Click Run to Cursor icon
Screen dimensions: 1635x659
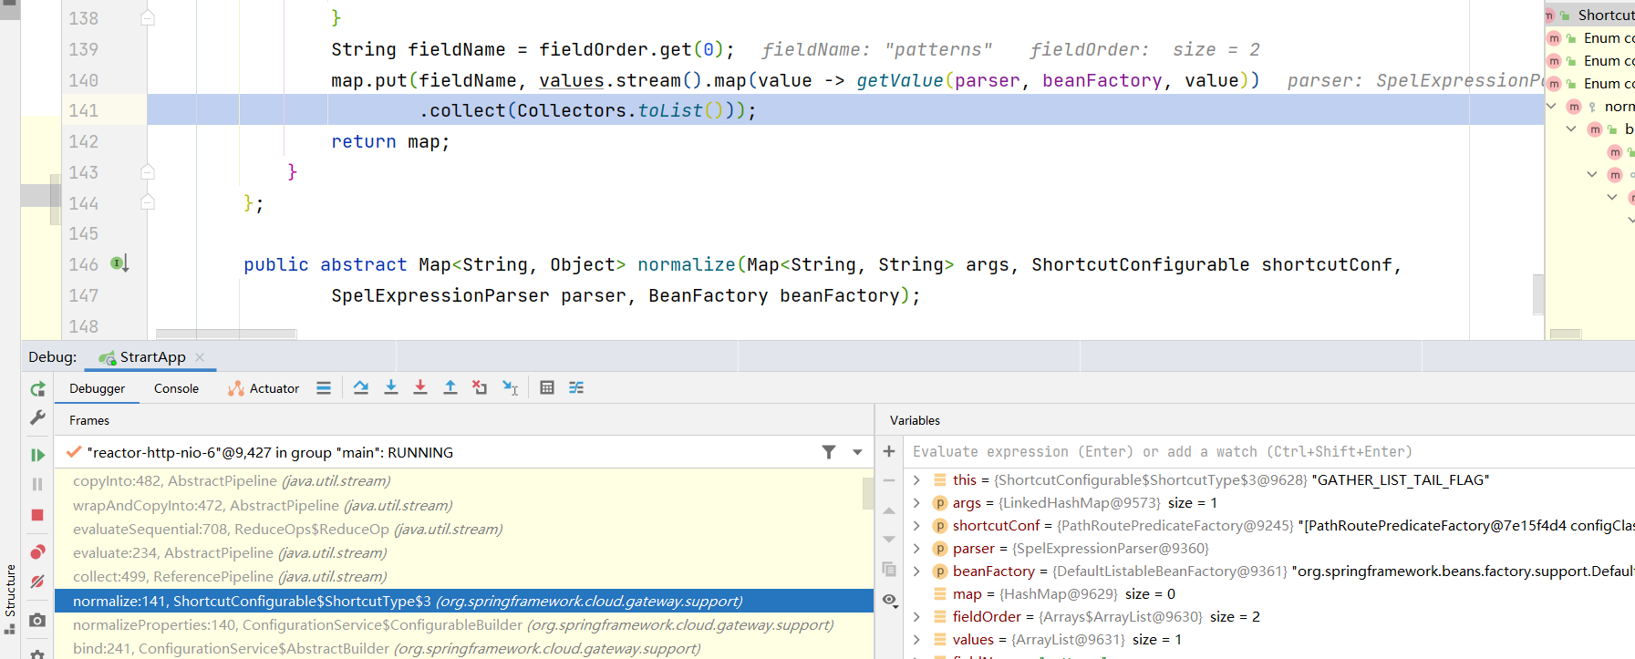[x=511, y=387]
